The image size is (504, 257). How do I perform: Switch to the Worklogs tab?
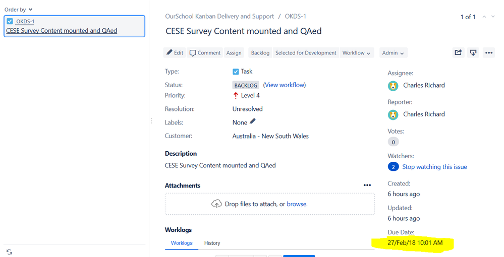point(182,243)
